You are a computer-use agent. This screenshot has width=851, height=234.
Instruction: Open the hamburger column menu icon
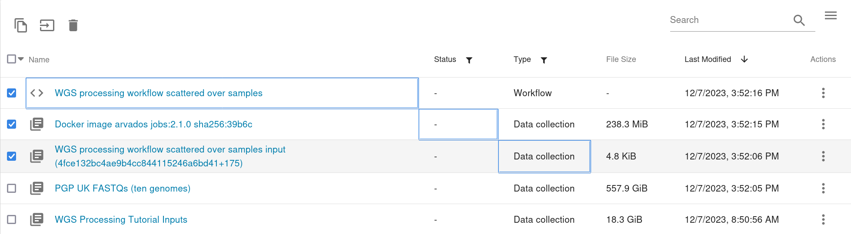[831, 16]
